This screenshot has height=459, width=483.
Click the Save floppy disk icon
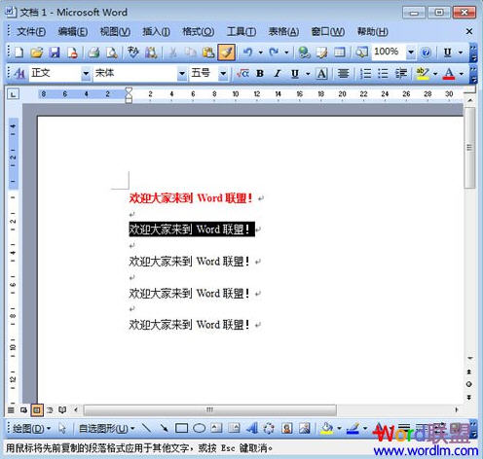(x=55, y=53)
